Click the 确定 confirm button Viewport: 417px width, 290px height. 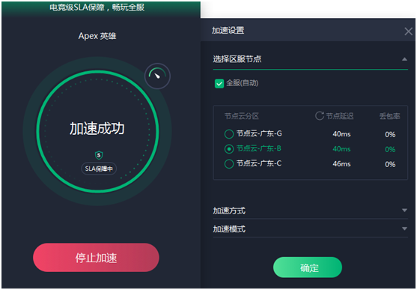(308, 268)
